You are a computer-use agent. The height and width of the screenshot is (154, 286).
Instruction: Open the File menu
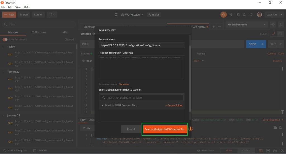point(3,7)
